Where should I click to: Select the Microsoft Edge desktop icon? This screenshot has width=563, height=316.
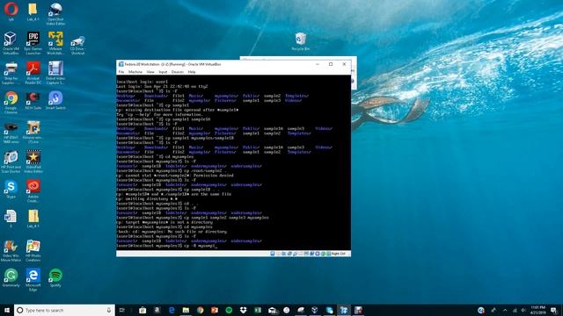pos(33,280)
